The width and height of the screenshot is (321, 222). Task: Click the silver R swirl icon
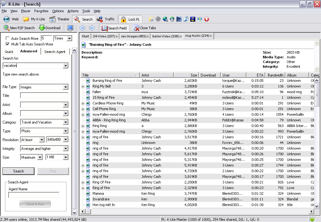point(186,19)
